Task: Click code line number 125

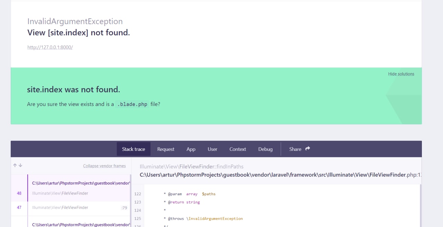Action: point(138,219)
